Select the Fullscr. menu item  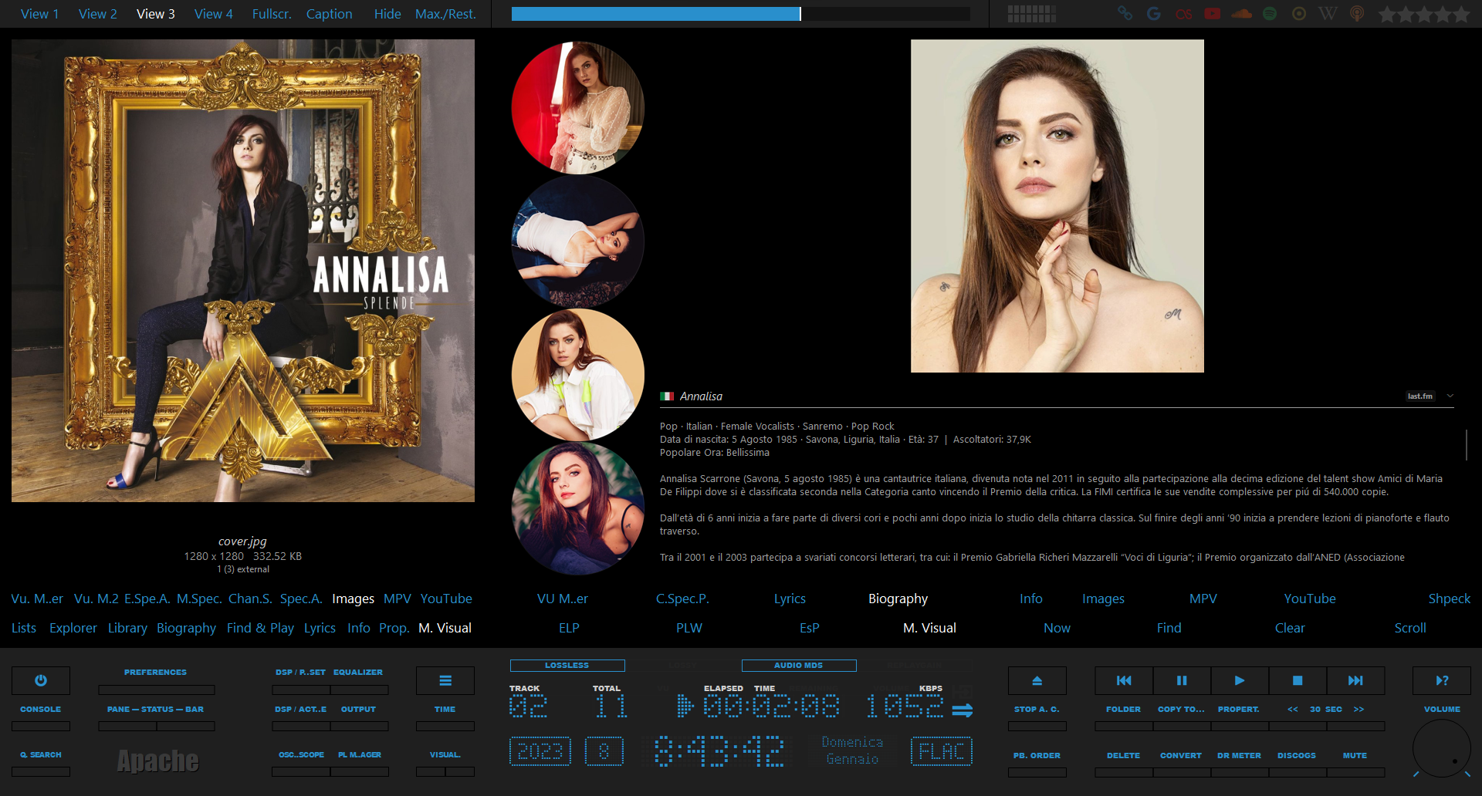coord(272,14)
